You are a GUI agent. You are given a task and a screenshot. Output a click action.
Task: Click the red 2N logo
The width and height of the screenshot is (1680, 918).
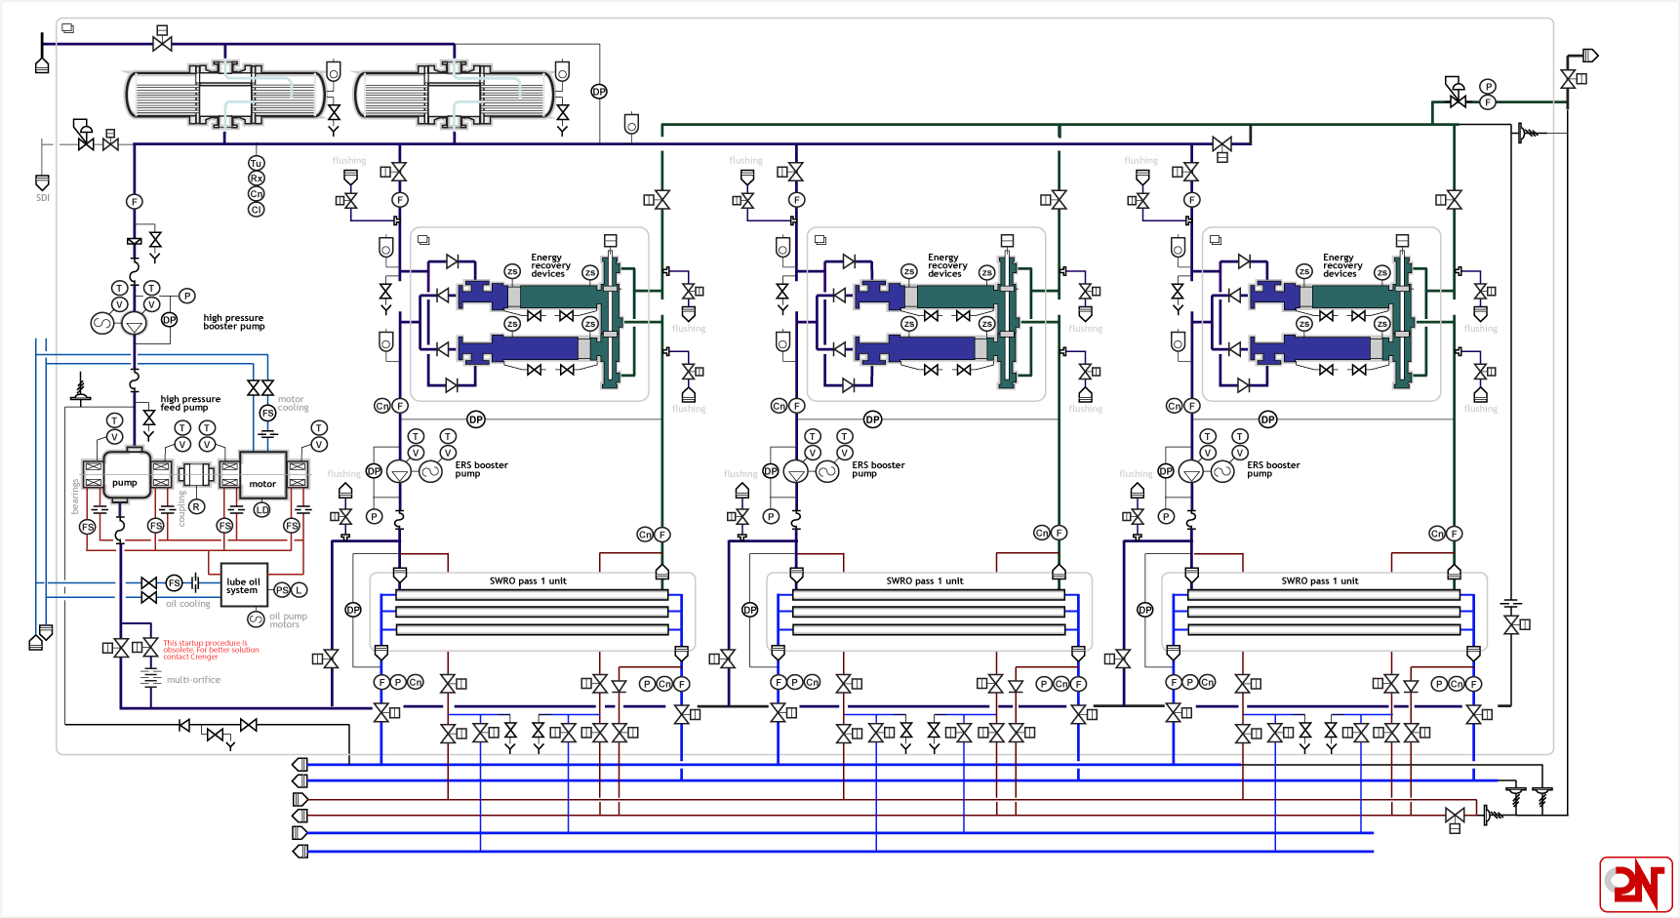click(x=1636, y=885)
